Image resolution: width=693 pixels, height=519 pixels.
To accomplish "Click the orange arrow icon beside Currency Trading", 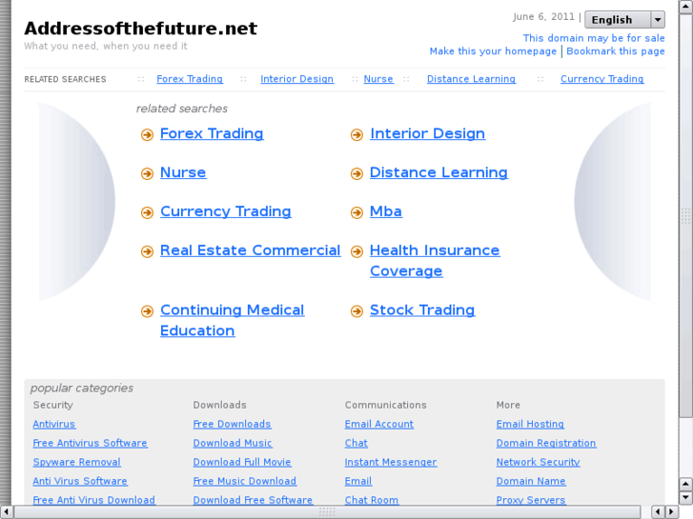I will click(x=147, y=213).
